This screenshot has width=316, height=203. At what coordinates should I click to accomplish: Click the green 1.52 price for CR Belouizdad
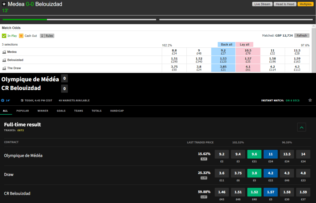254,192
